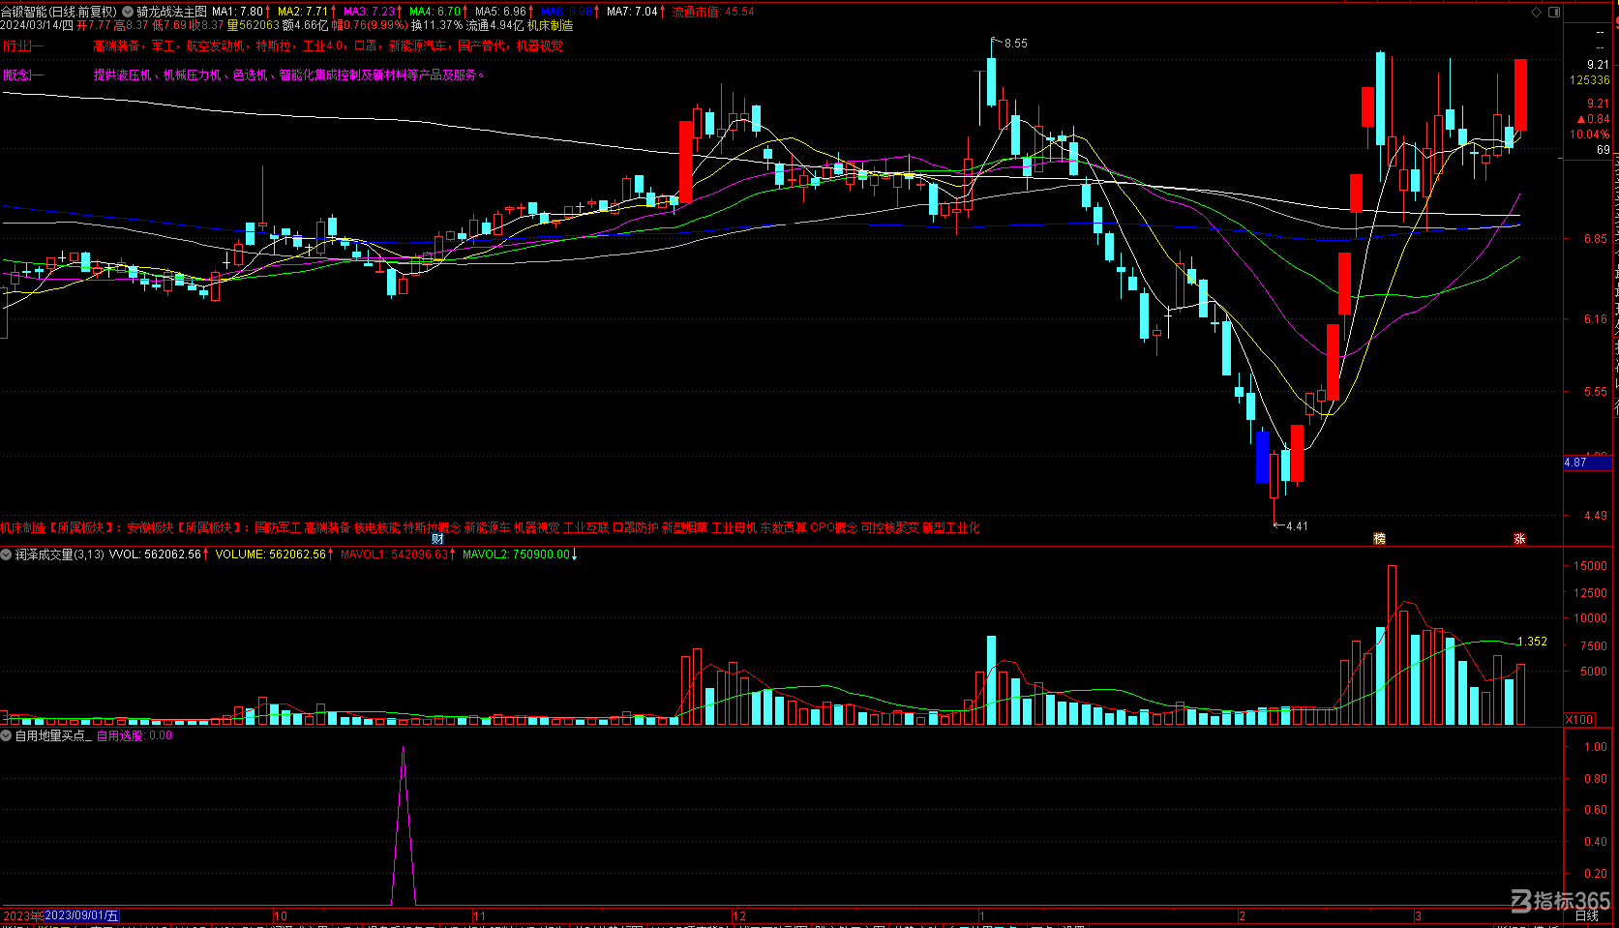Viewport: 1619px width, 928px height.
Task: Click the 自用地量买点 indicator name
Action: pyautogui.click(x=53, y=735)
